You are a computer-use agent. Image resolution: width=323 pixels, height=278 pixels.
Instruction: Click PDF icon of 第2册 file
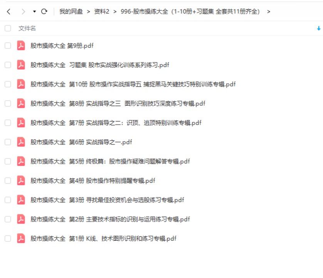tap(21, 219)
